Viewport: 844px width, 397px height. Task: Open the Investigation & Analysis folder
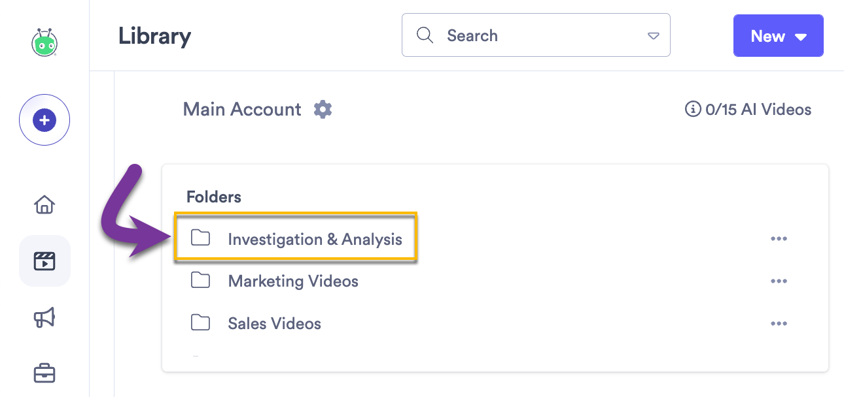(x=315, y=239)
